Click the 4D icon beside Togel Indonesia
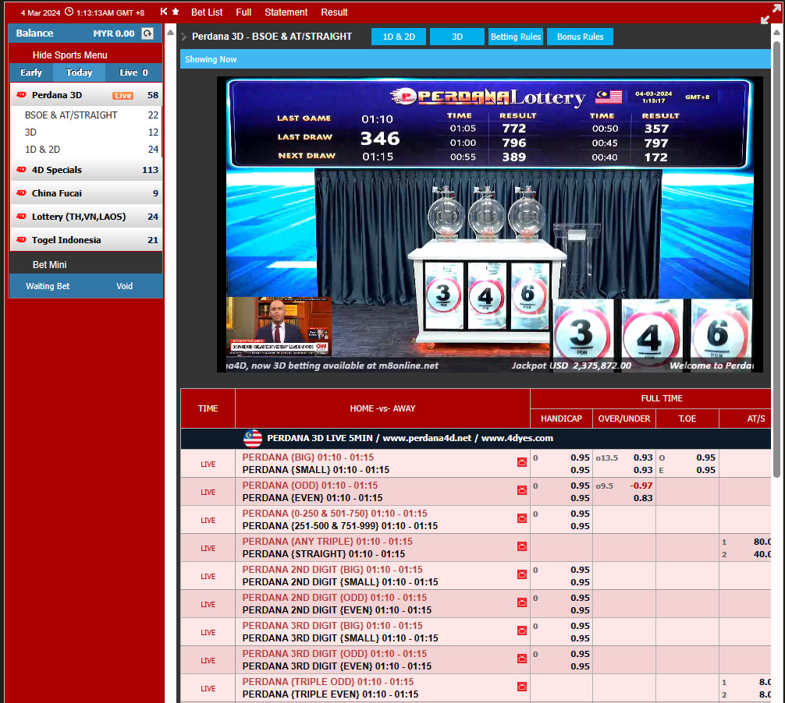The image size is (785, 703). [21, 240]
